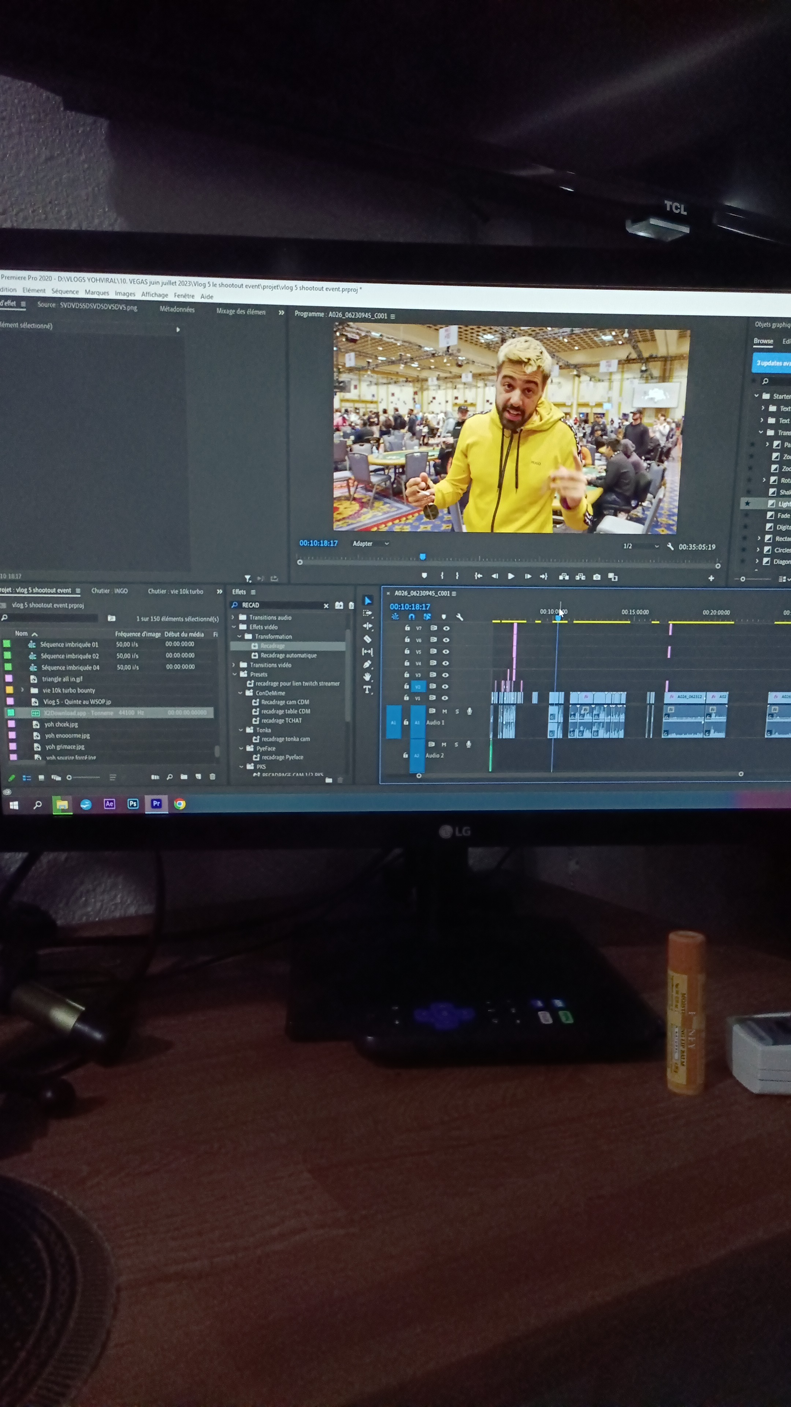Add a marker in Program monitor
Viewport: 791px width, 1407px height.
point(424,575)
